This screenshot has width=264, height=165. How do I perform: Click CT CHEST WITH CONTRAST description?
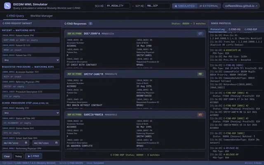[x=82, y=65]
